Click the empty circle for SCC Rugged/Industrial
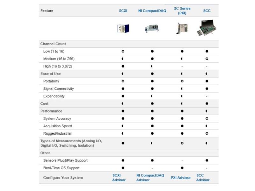 [x=207, y=133]
